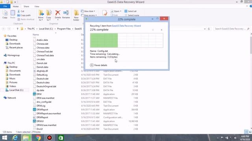The image size is (252, 141).
Task: Open Google Chrome from the taskbar
Action: pos(38,137)
